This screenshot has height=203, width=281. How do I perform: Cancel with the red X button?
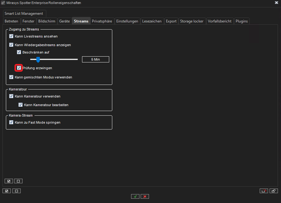[145, 196]
